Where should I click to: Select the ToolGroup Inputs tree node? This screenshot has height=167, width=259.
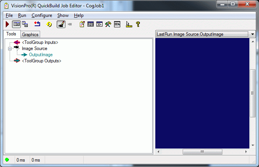tap(40, 42)
